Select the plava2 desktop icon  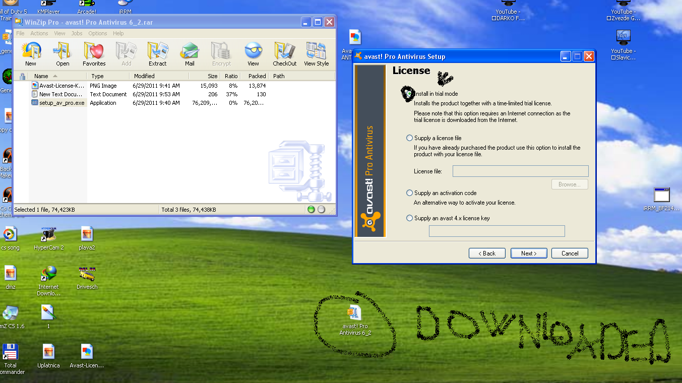point(87,238)
